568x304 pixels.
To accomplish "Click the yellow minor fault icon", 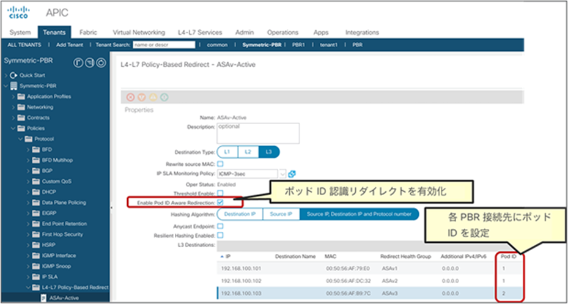I will (x=153, y=97).
